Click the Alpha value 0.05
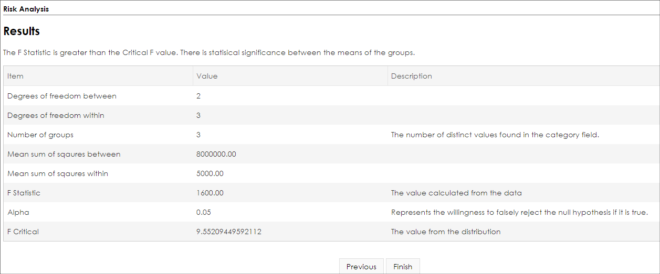This screenshot has height=274, width=660. coord(204,212)
